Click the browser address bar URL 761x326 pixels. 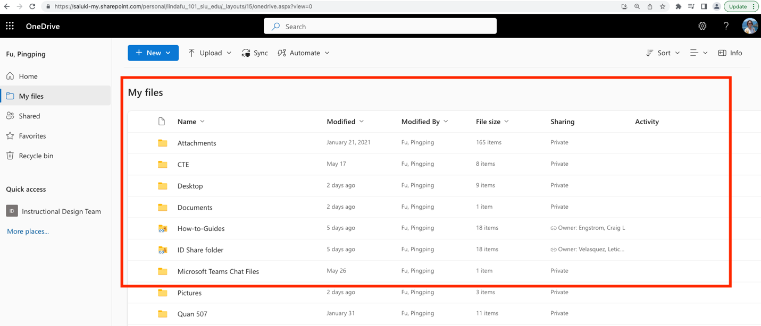(183, 6)
